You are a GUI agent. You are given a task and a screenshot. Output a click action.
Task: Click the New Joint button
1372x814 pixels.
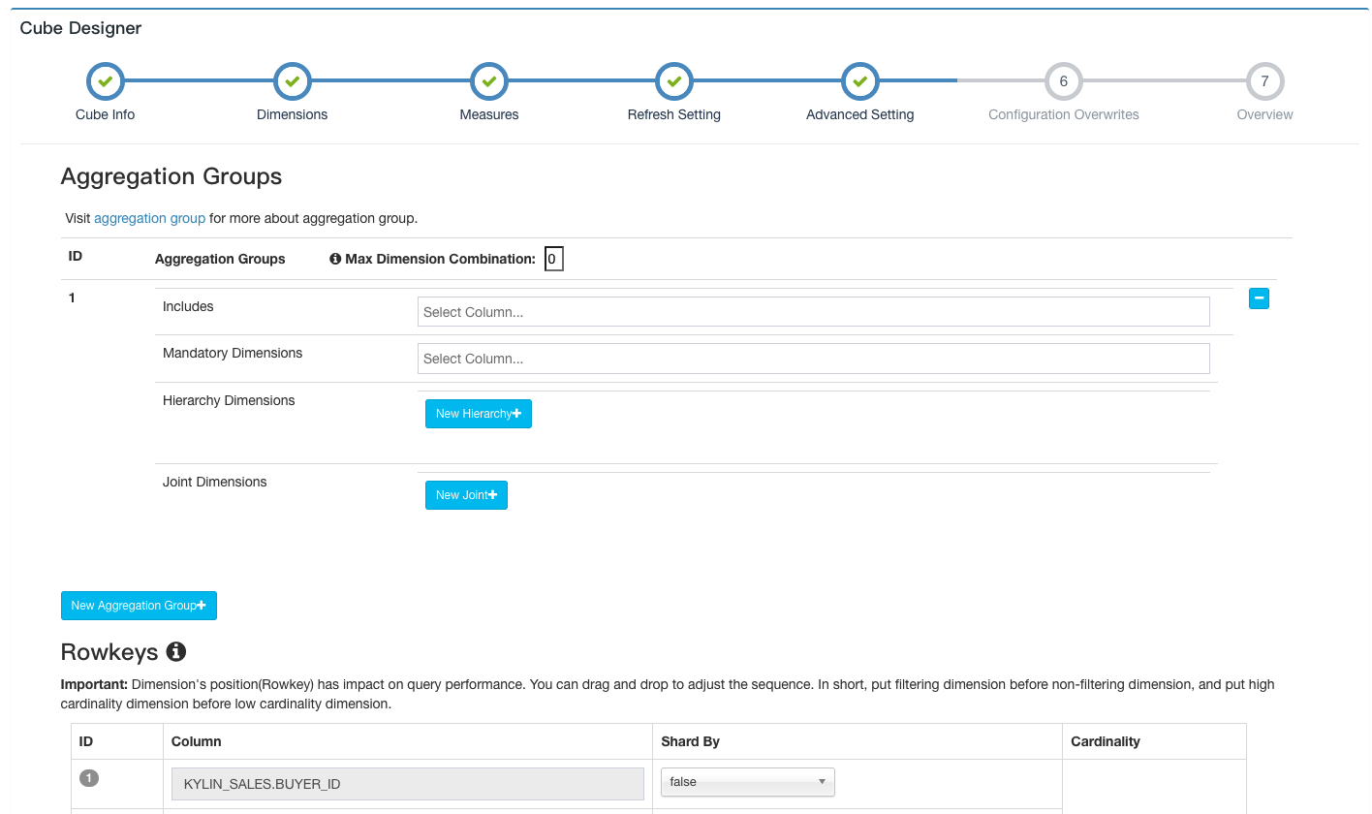[466, 495]
